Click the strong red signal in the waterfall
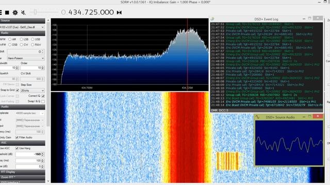Image resolution: width=330 pixels, height=185 pixels. [x=187, y=137]
